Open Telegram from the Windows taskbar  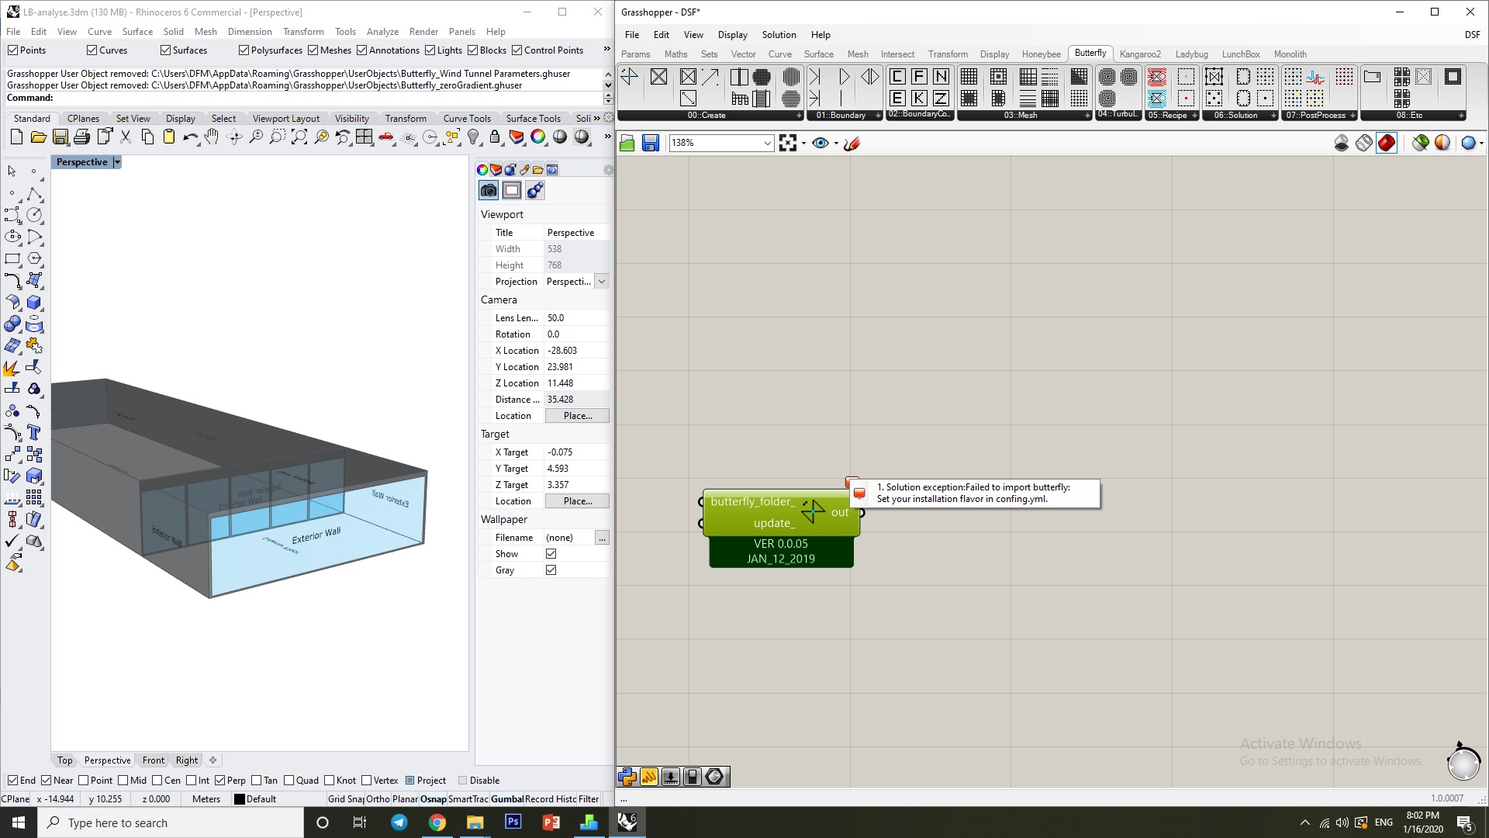pyautogui.click(x=399, y=822)
